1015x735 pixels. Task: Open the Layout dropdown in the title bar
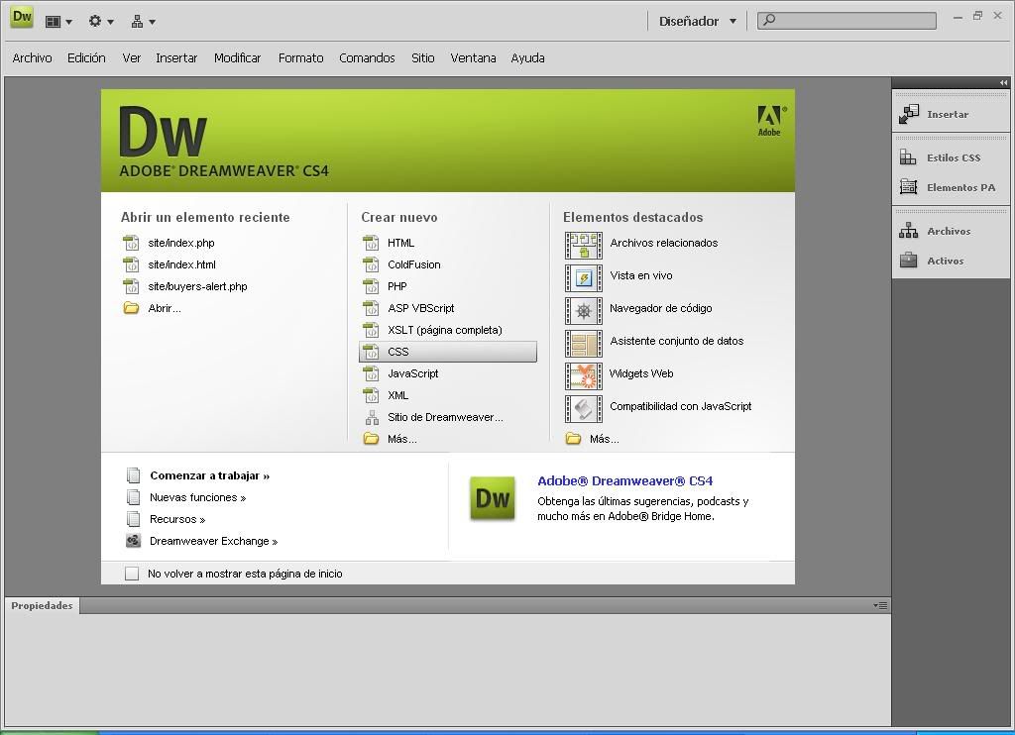click(58, 22)
